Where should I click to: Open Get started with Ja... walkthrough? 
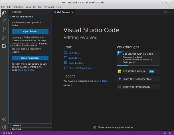(138, 71)
